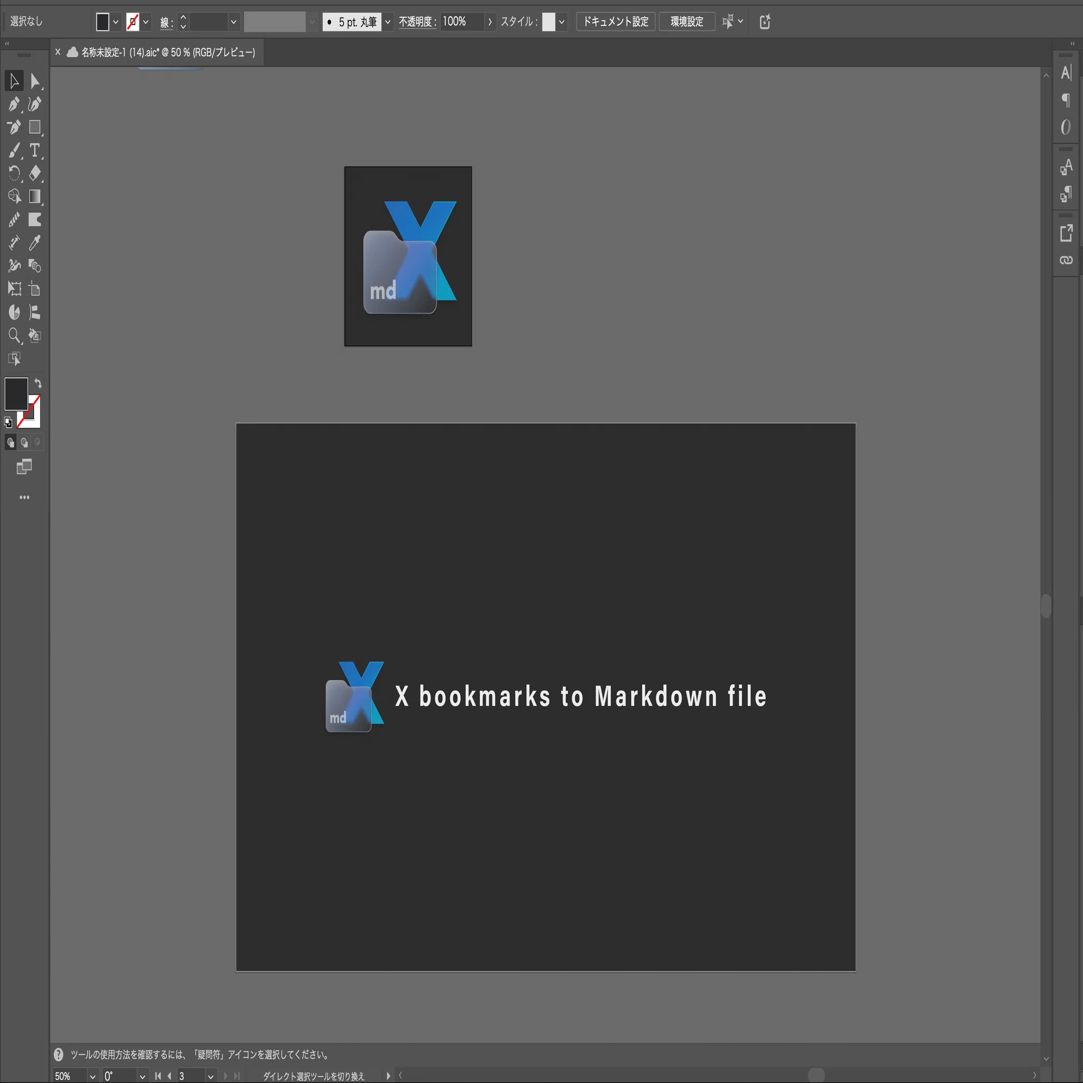Select the Direct Selection tool
The width and height of the screenshot is (1083, 1083).
click(x=35, y=81)
